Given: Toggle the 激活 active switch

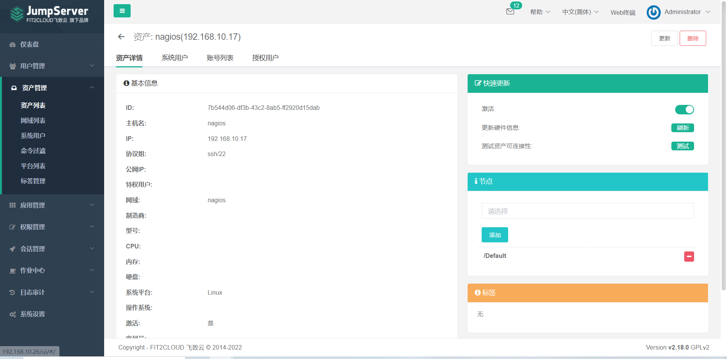Looking at the screenshot, I should click(685, 109).
